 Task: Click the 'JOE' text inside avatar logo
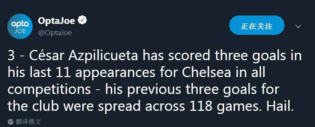click(x=20, y=32)
